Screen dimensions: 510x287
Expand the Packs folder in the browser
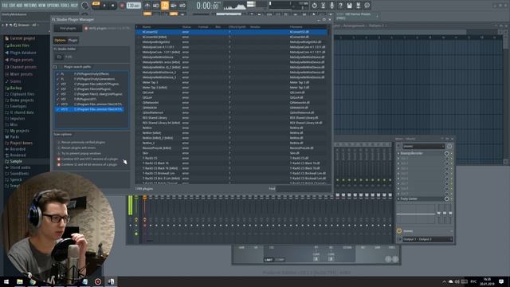(14, 137)
